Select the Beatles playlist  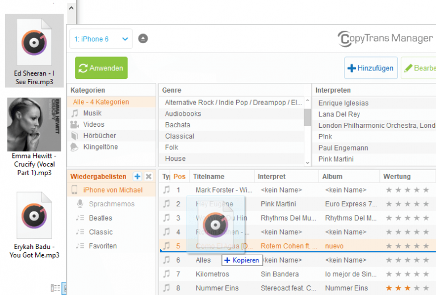[100, 218]
